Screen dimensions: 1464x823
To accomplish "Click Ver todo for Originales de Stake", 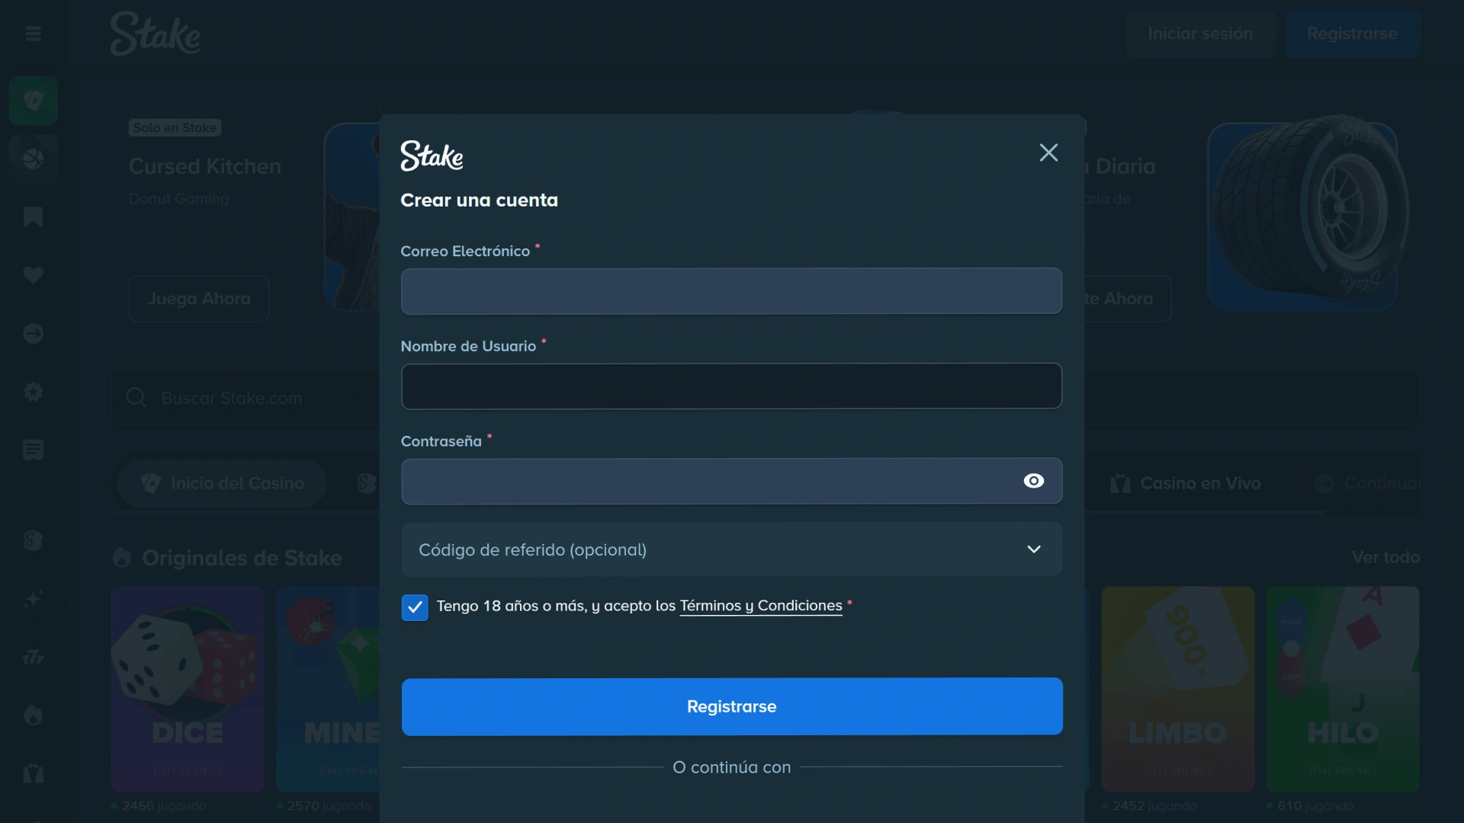I will [1385, 557].
